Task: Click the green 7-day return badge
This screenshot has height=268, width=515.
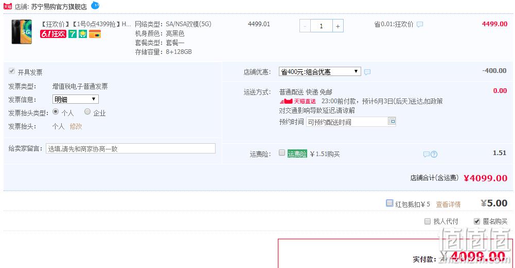Action: point(72,34)
